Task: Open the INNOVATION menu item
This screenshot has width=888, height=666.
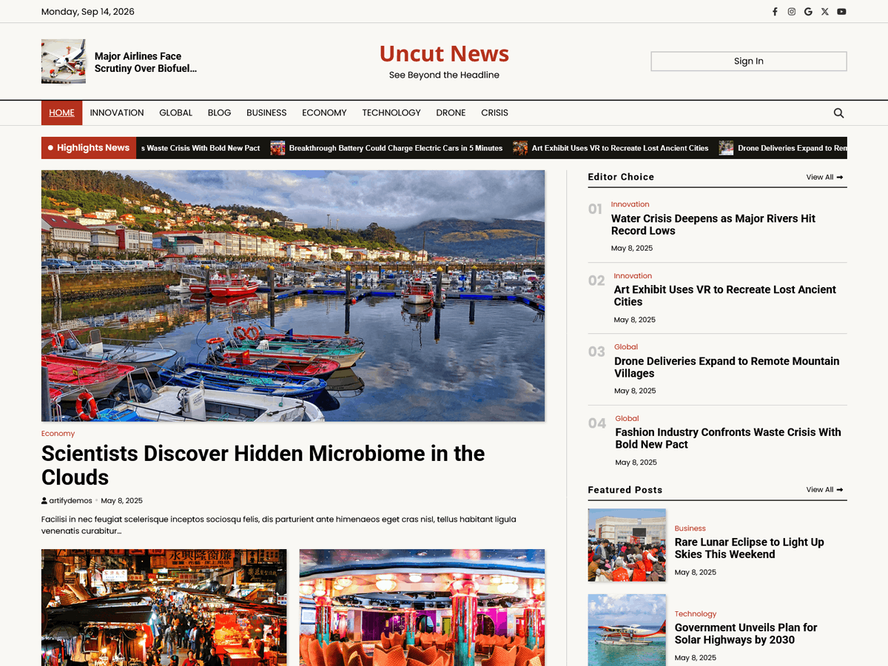Action: pos(117,113)
